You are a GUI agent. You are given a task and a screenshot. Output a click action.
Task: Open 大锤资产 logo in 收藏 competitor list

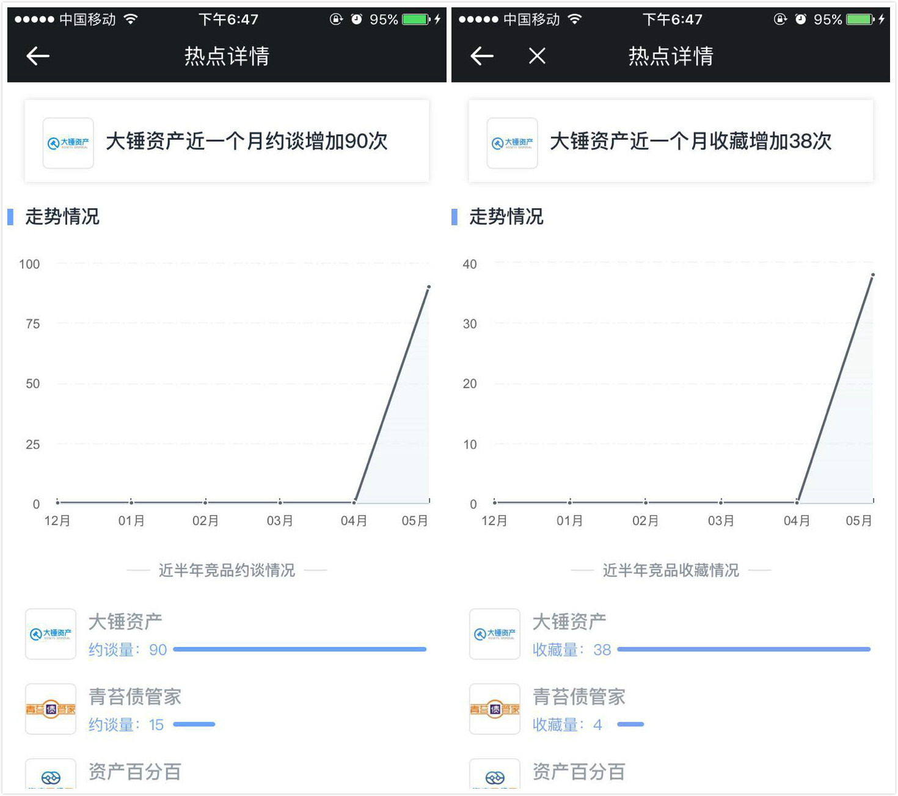495,634
